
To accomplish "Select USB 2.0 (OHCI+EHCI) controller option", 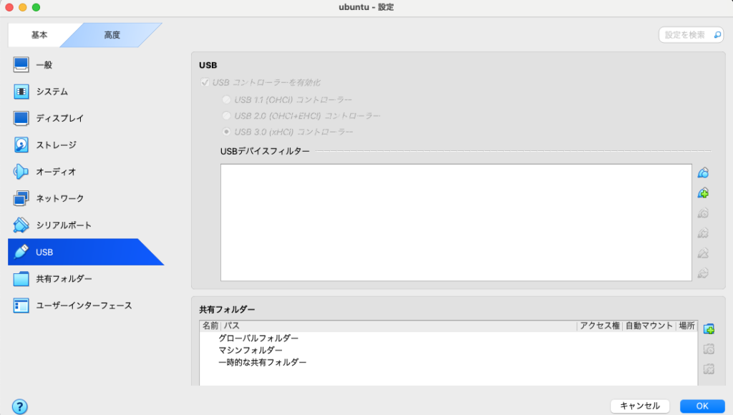I will coord(227,115).
